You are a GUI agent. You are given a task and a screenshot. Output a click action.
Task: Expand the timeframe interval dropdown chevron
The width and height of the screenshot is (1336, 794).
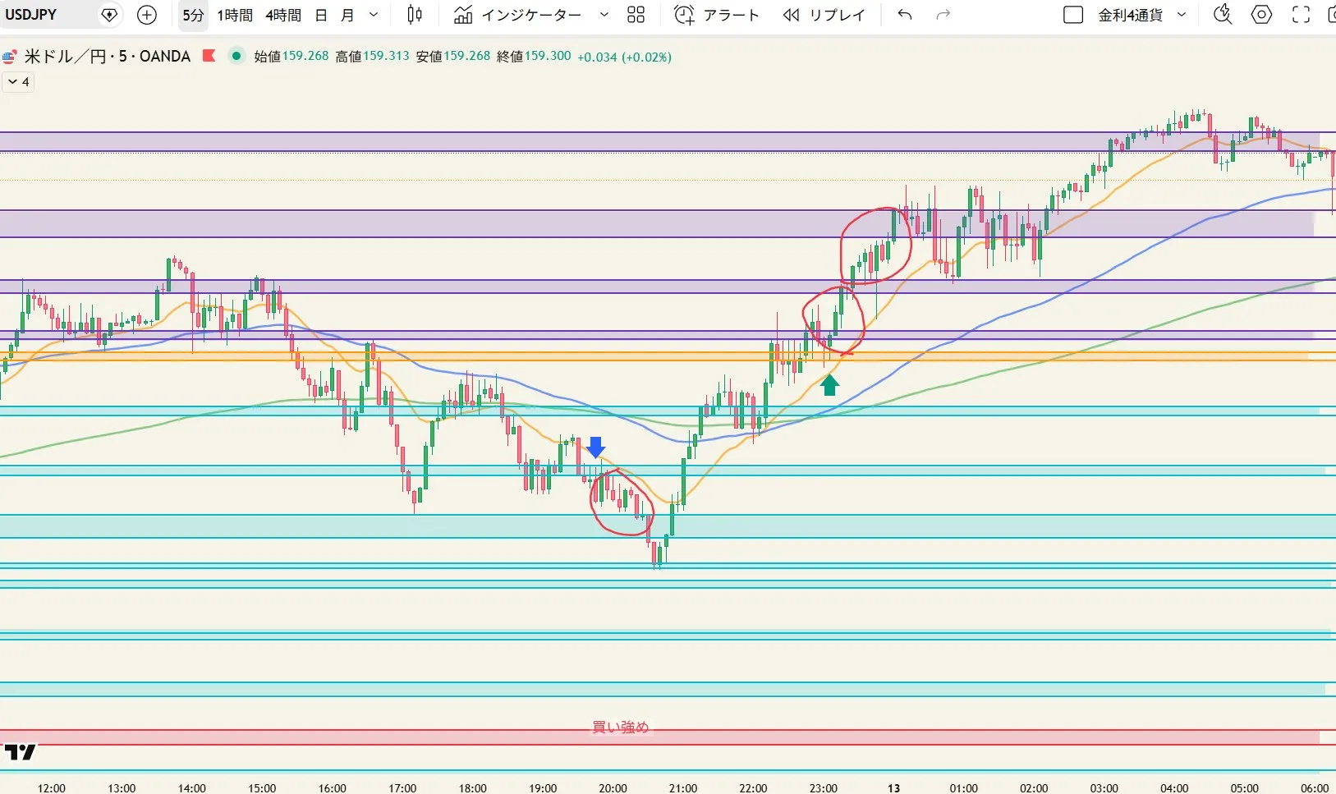(x=374, y=15)
